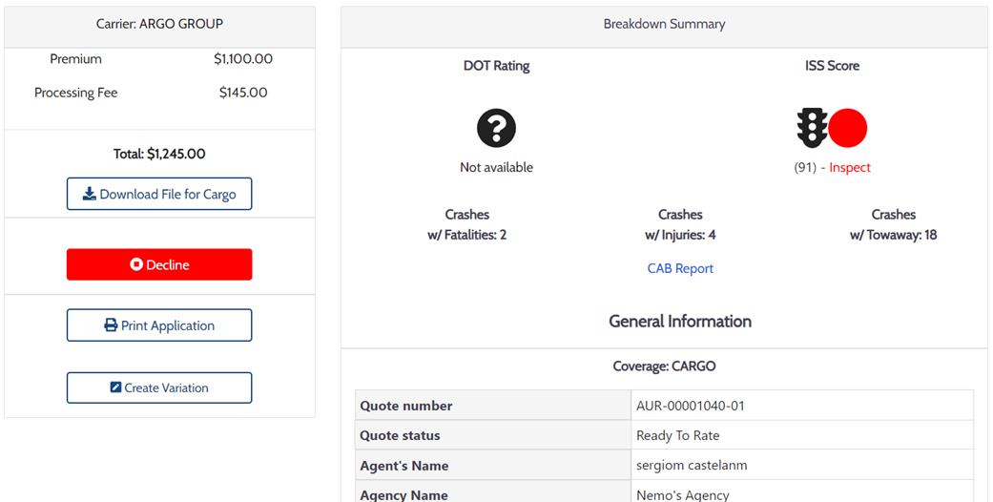Open the CAB Report link
The width and height of the screenshot is (993, 502).
(680, 268)
